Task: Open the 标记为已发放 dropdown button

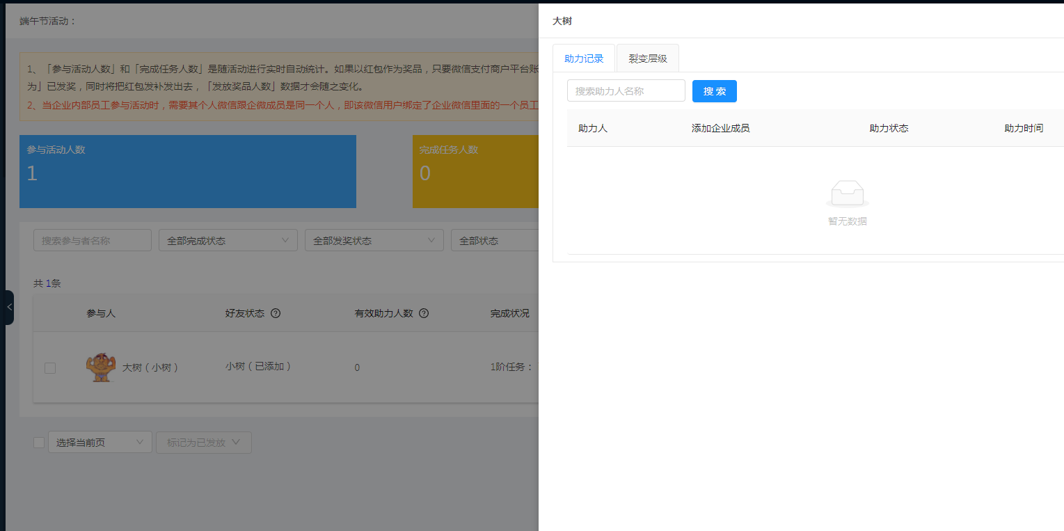Action: coord(205,442)
